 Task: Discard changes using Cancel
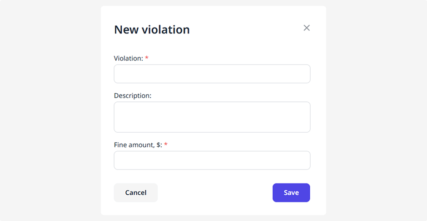[x=135, y=192]
